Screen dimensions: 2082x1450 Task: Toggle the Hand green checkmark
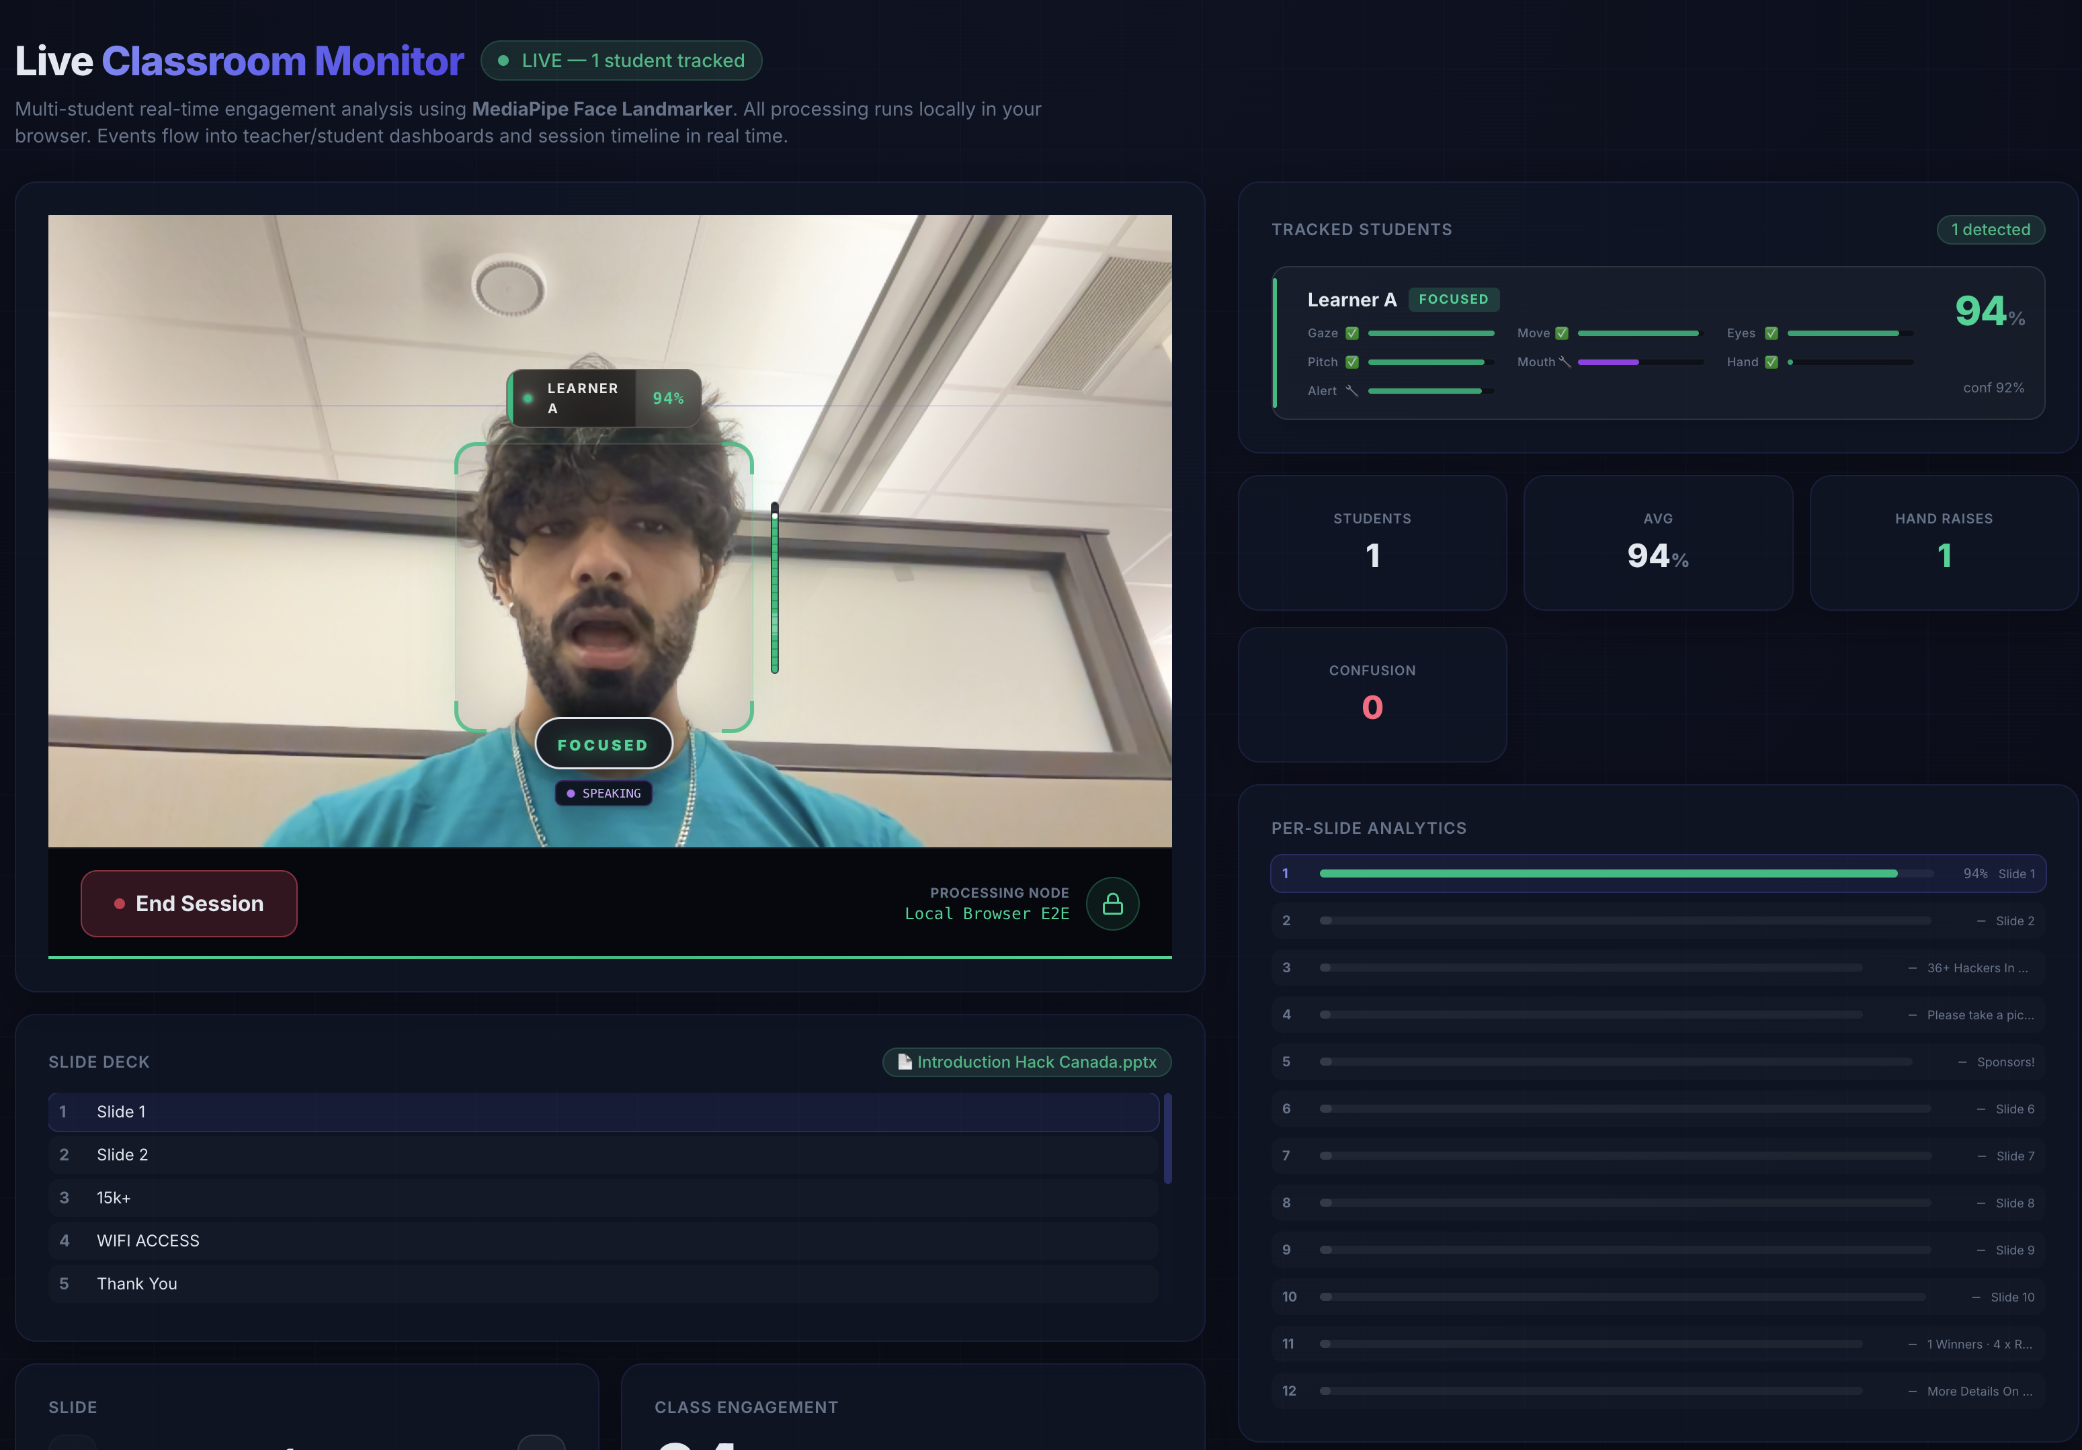(1771, 361)
